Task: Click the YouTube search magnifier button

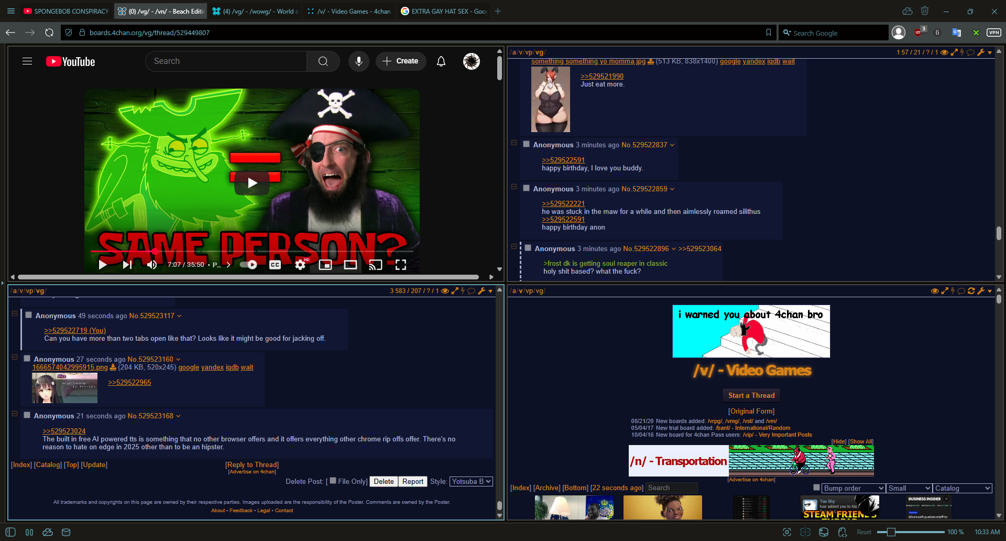Action: click(x=323, y=61)
